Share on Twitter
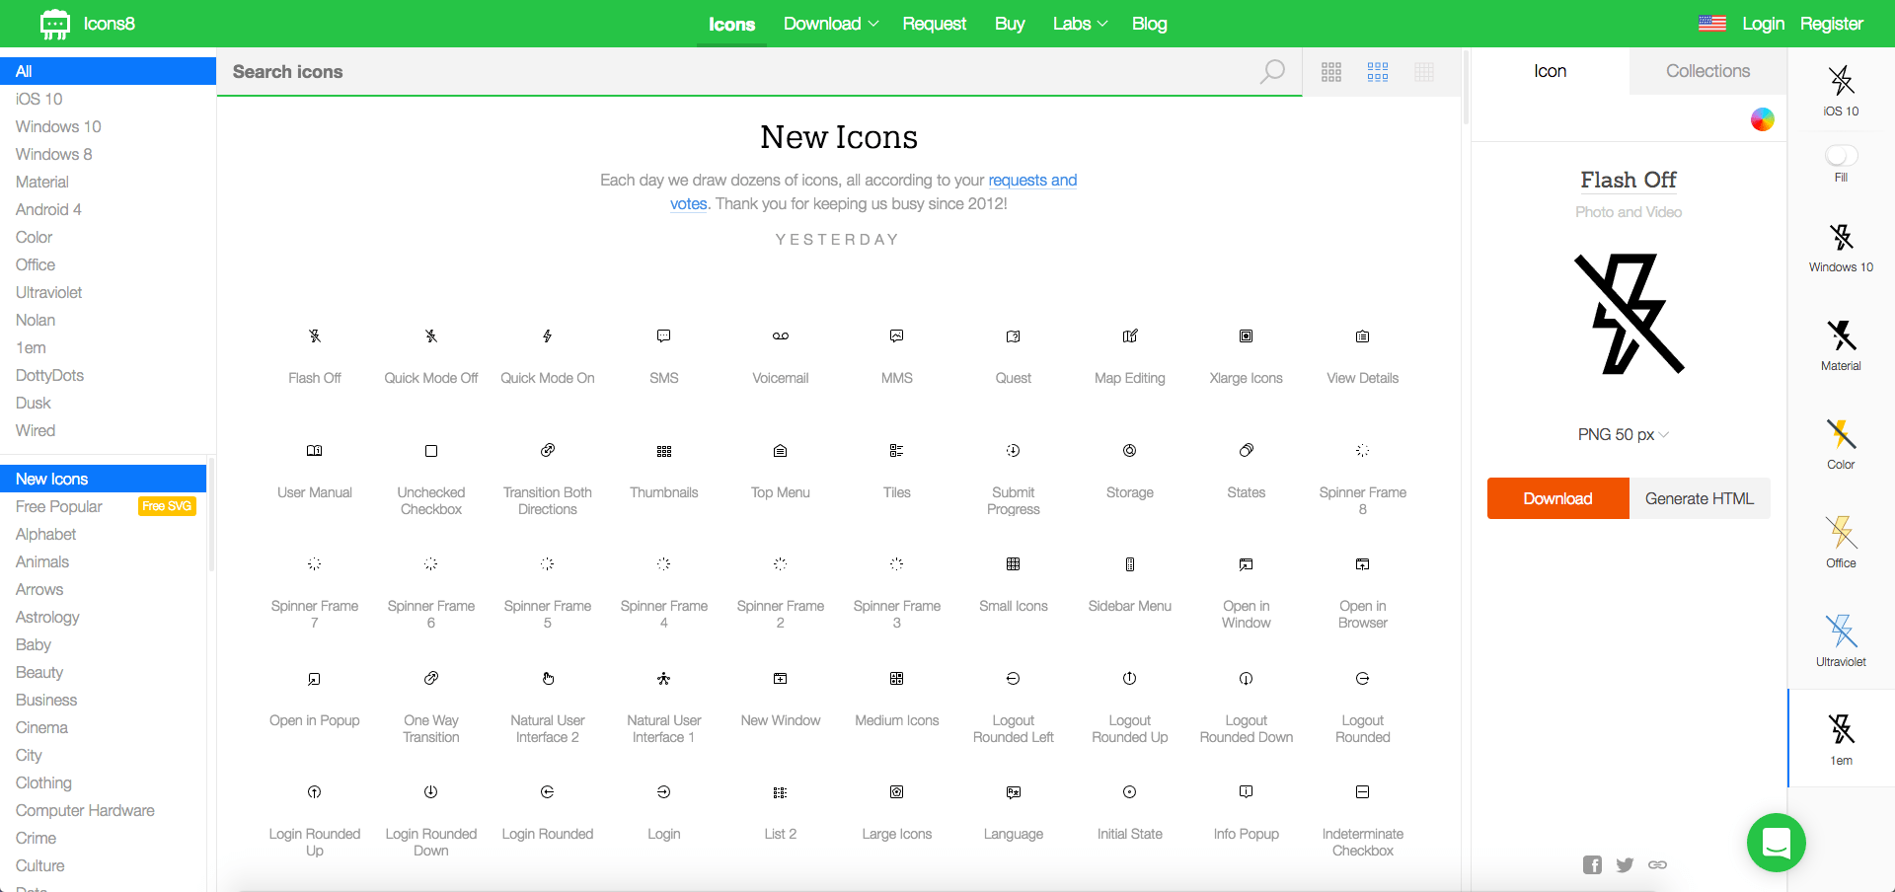The image size is (1895, 892). pyautogui.click(x=1625, y=865)
